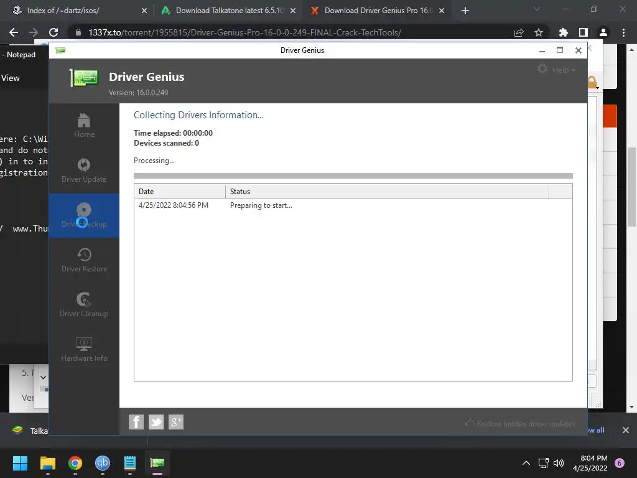Show hidden system tray icons
This screenshot has height=478, width=637.
pyautogui.click(x=526, y=463)
